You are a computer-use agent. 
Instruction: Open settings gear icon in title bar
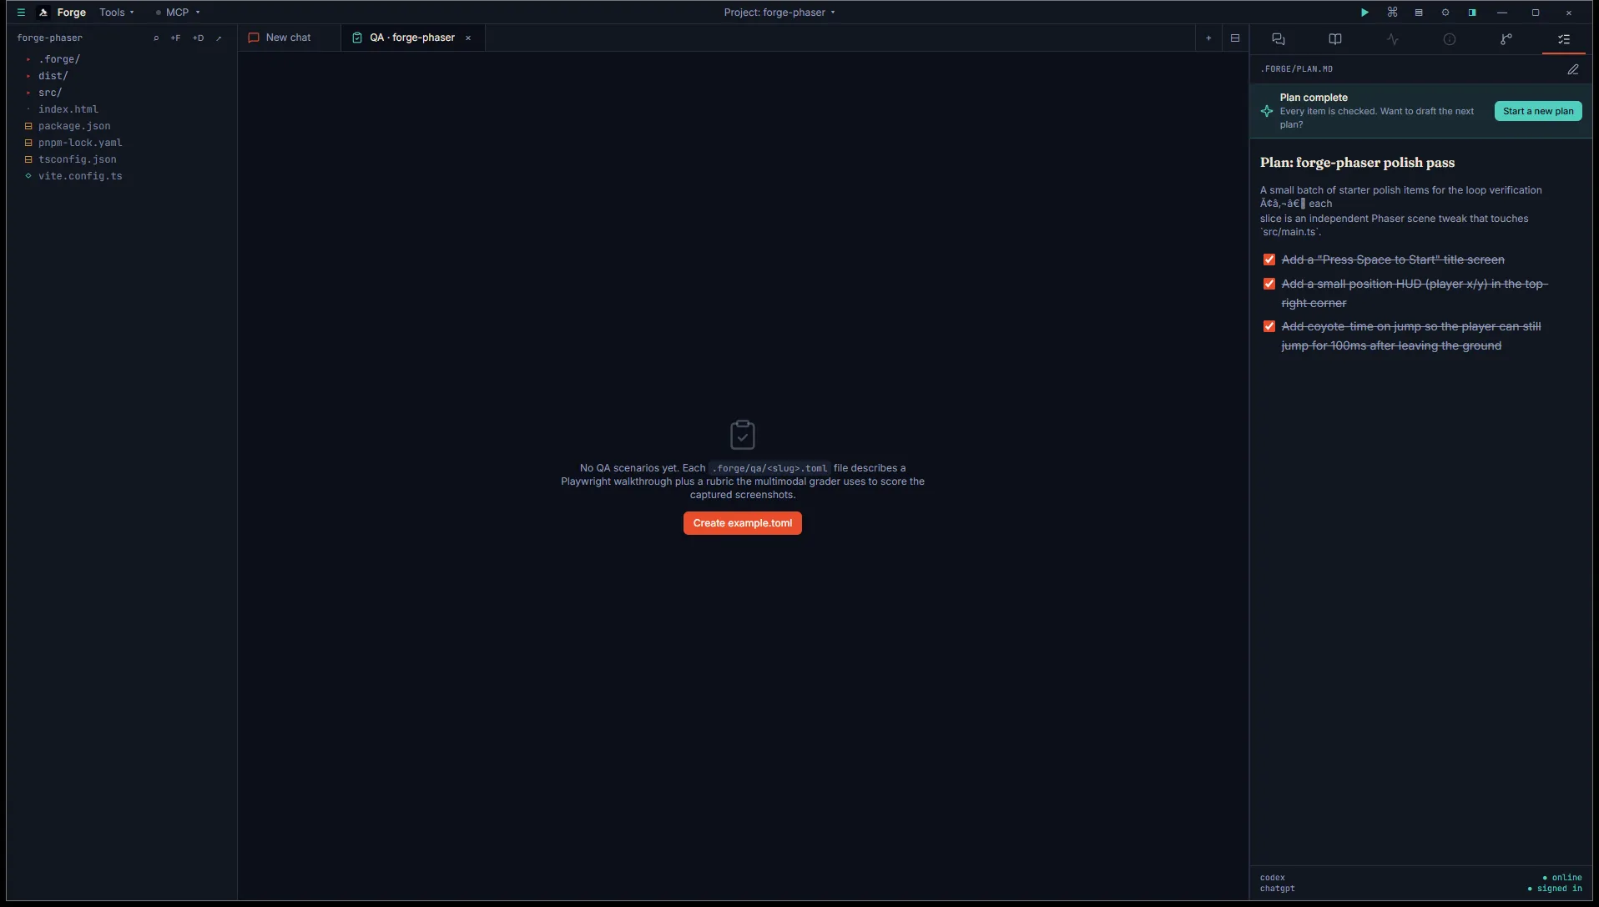[x=1445, y=13]
